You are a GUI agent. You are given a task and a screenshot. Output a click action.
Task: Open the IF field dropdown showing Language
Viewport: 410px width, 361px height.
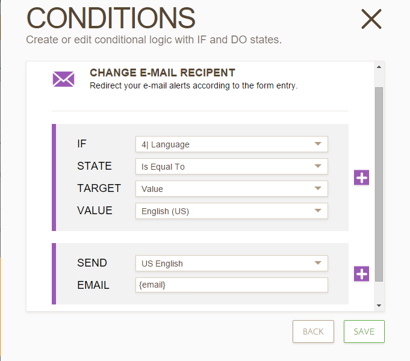231,144
